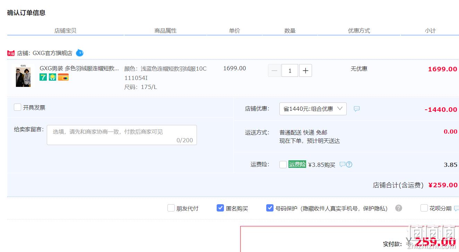Click the green 运费险 badge
The width and height of the screenshot is (459, 252).
297,164
